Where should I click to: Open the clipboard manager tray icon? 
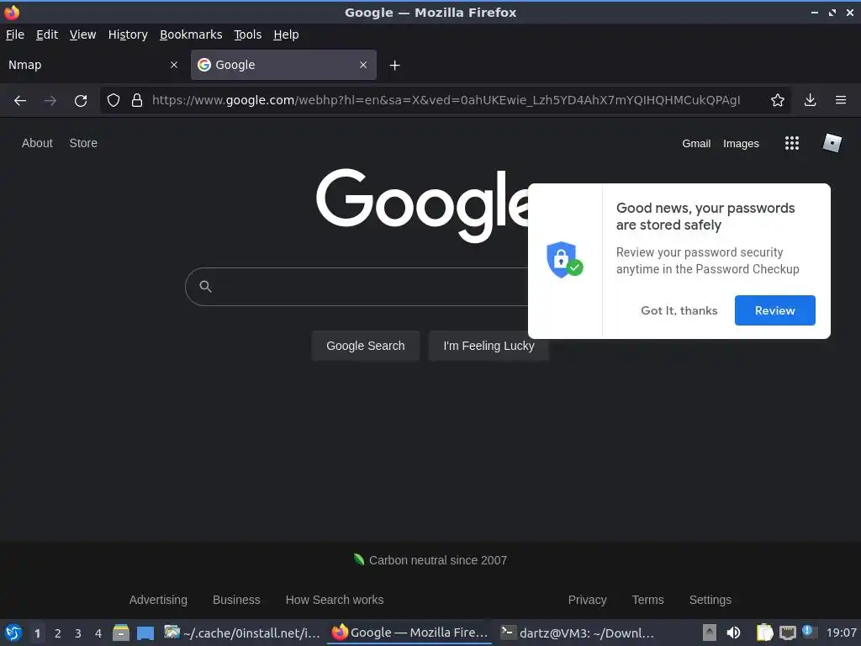click(x=764, y=633)
